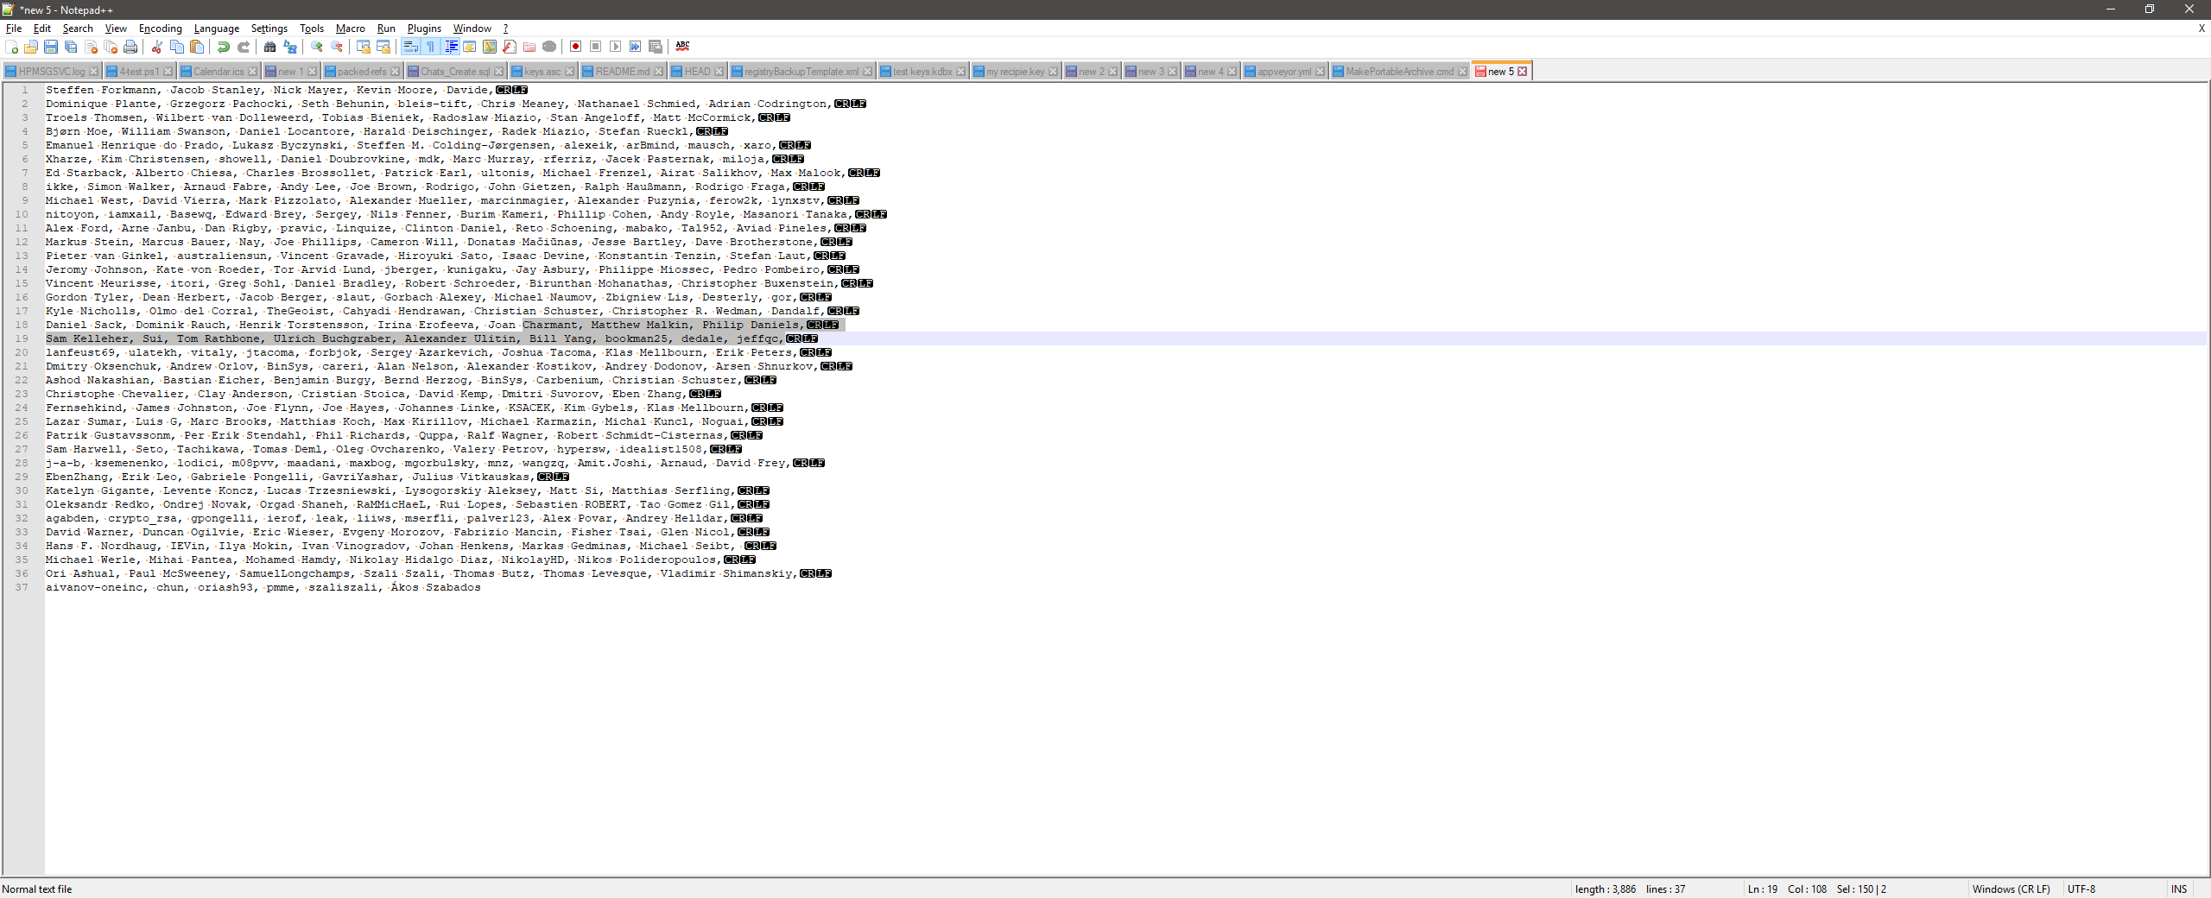This screenshot has width=2211, height=898.
Task: Save all open files via toolbar icon
Action: point(69,47)
